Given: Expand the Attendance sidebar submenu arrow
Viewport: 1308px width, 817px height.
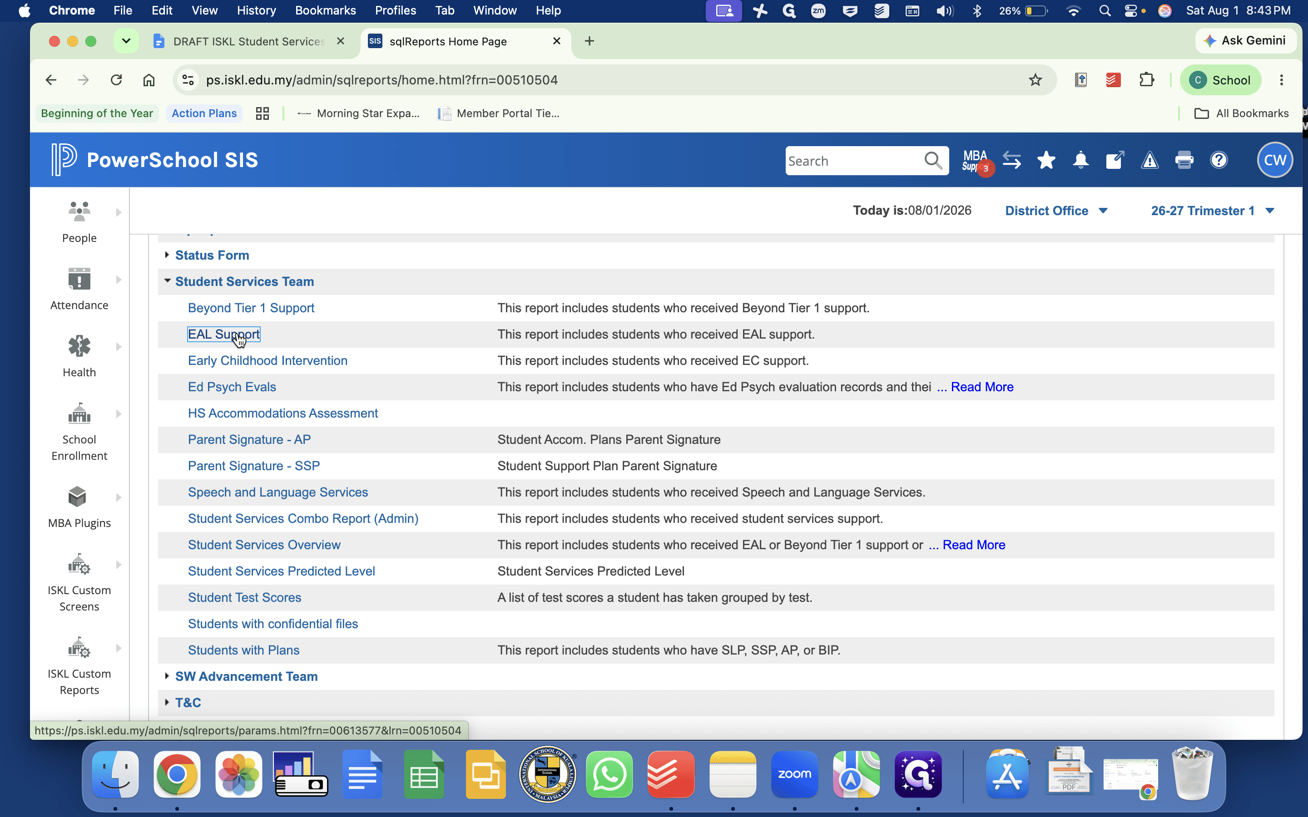Looking at the screenshot, I should tap(119, 279).
